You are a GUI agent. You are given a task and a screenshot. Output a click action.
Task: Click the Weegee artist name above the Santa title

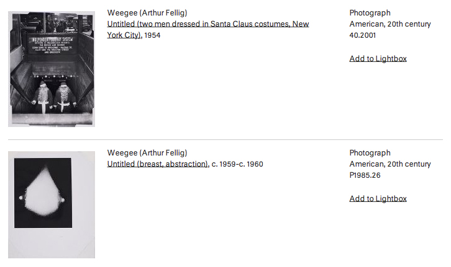147,13
